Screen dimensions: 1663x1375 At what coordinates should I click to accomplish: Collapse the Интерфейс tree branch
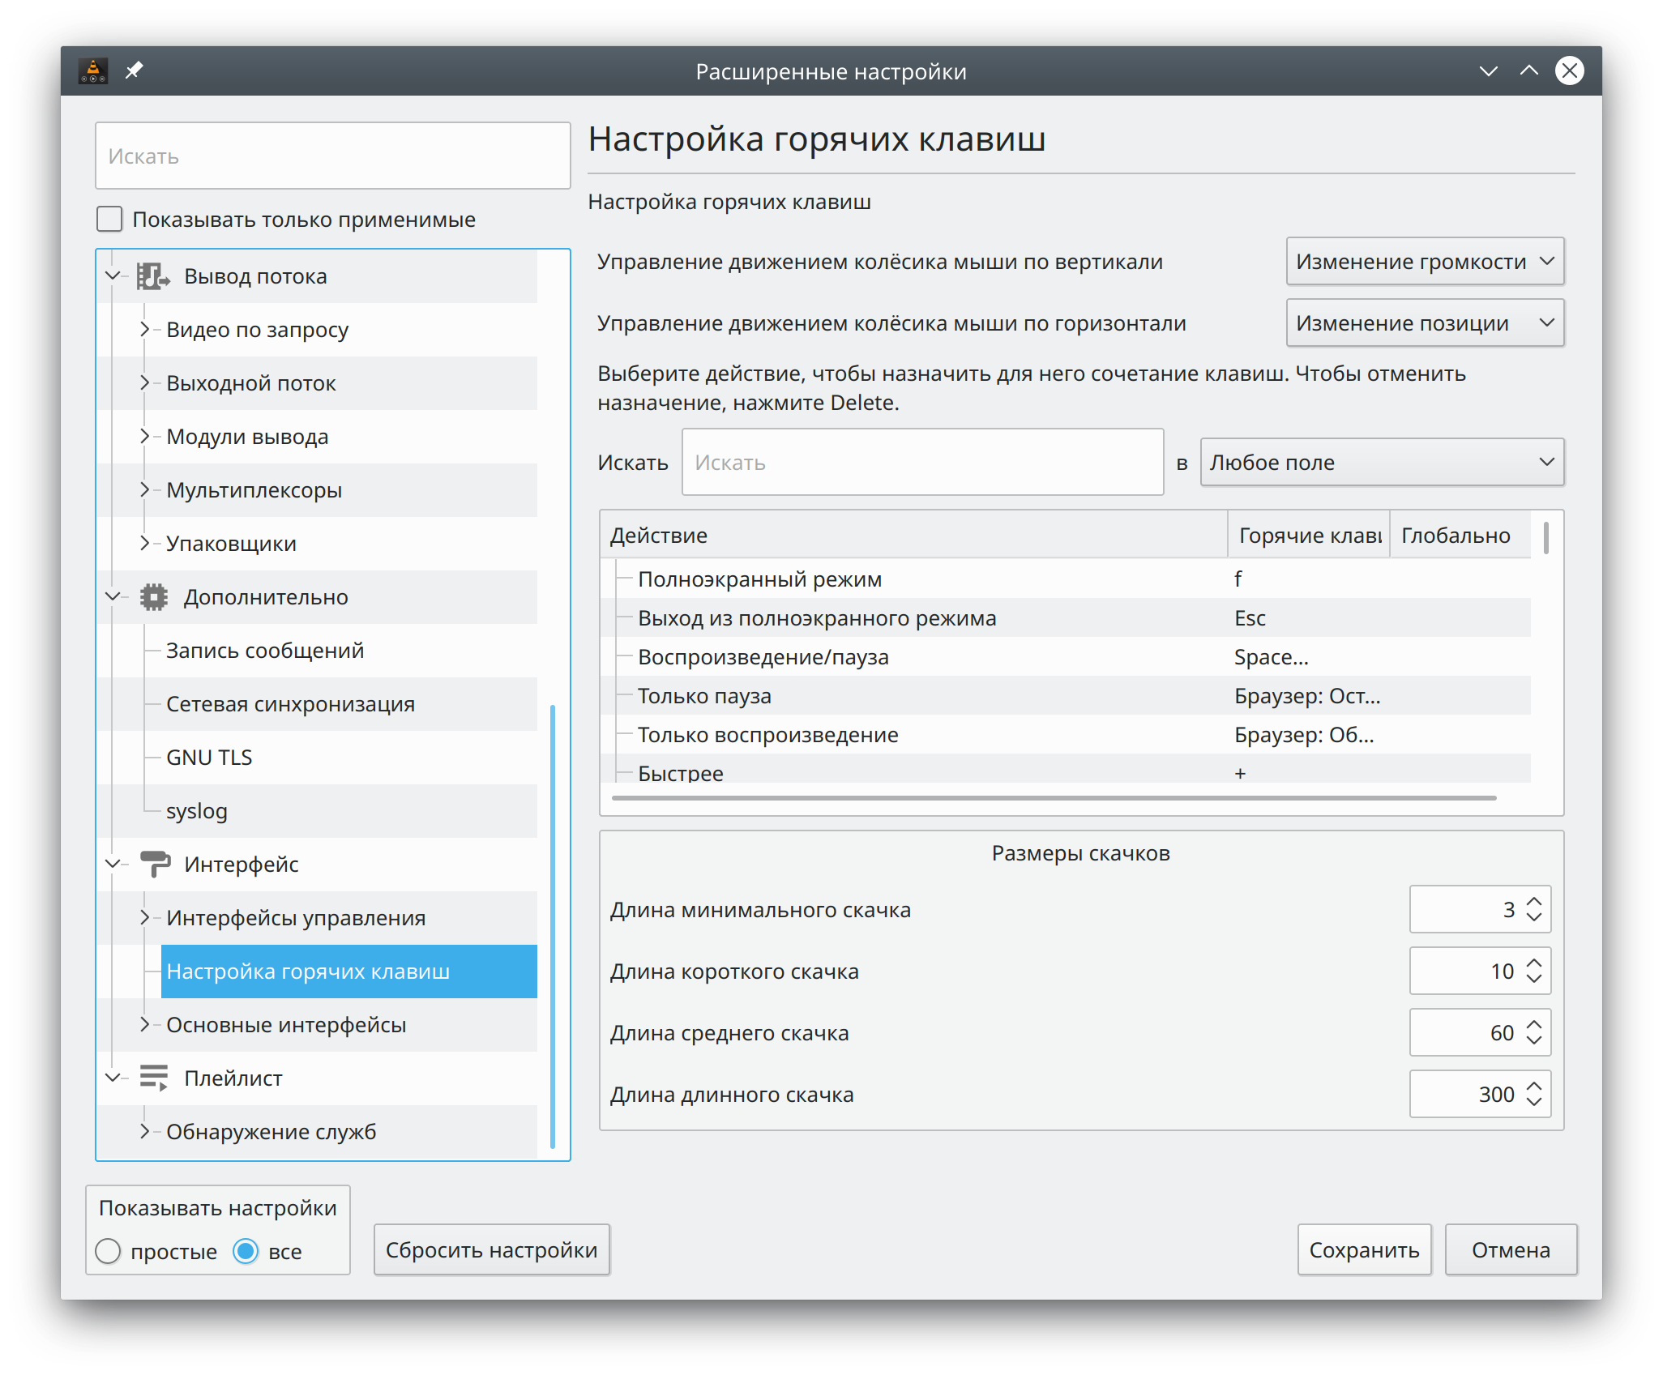(x=113, y=865)
